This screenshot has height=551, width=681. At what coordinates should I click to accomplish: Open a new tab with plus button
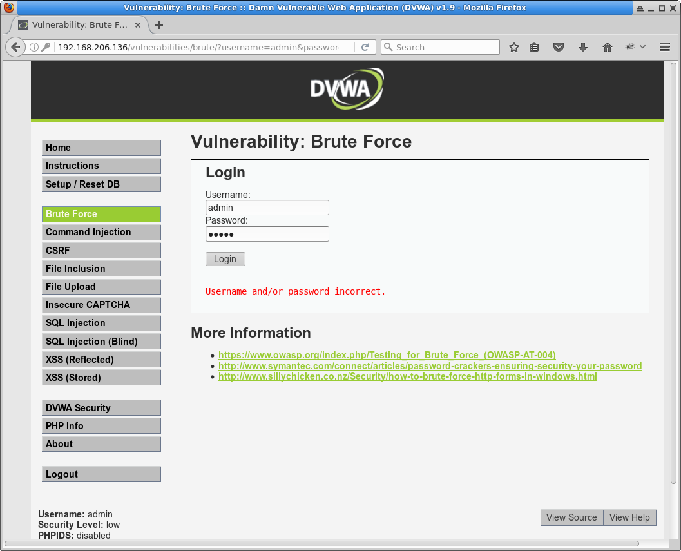coord(159,25)
